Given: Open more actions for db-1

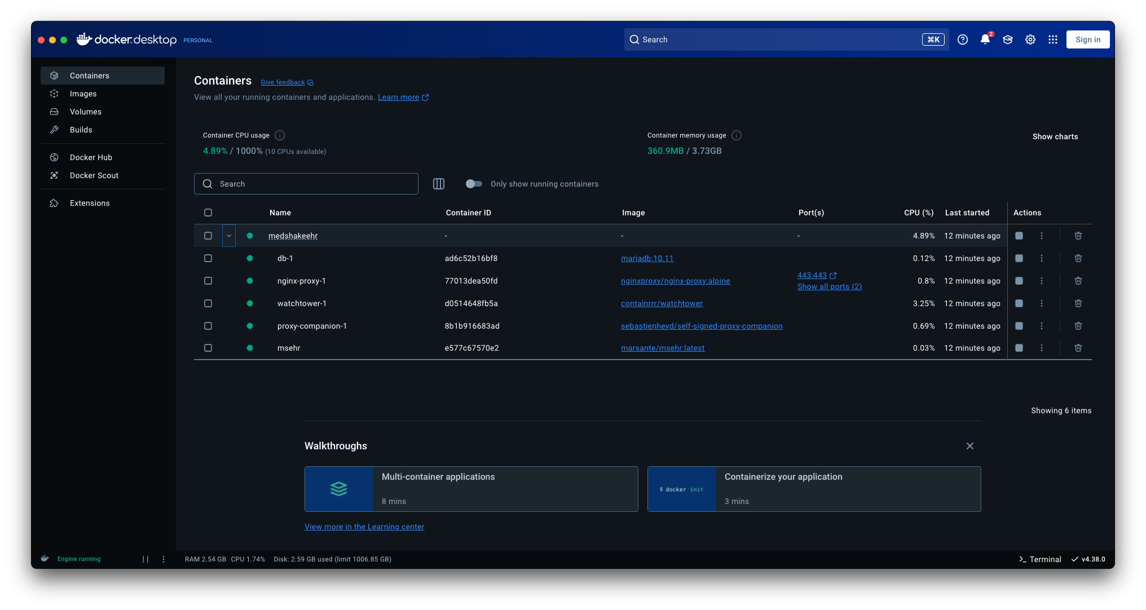Looking at the screenshot, I should [x=1042, y=258].
